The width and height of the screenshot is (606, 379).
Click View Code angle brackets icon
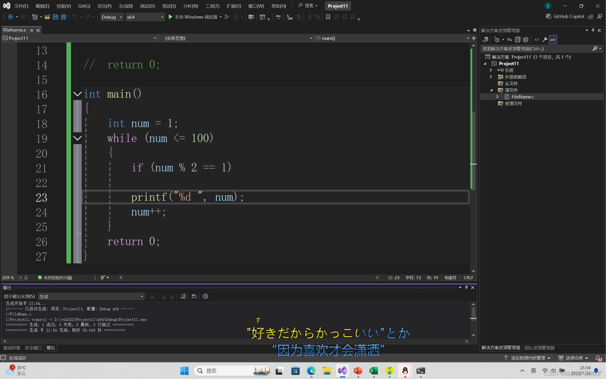pos(537,39)
